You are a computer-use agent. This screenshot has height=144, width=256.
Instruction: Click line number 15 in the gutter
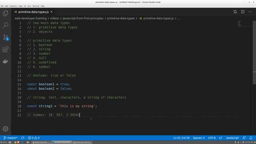[19, 84]
